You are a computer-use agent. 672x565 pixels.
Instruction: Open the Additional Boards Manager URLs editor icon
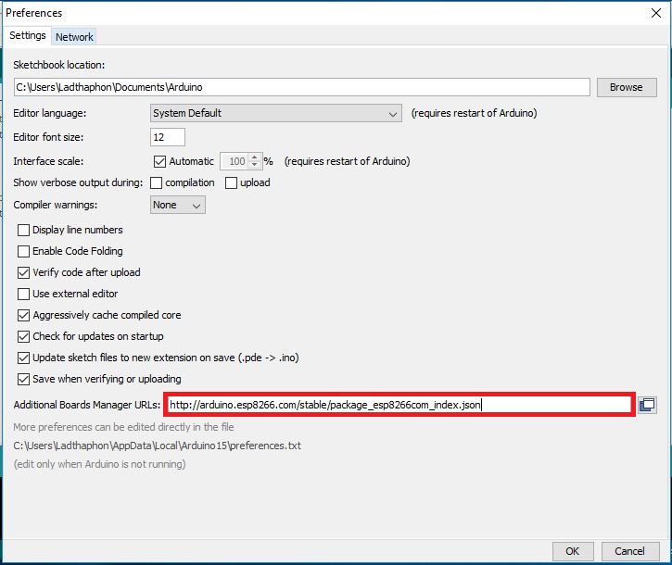click(647, 405)
